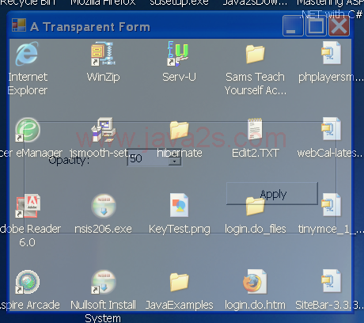This screenshot has width=364, height=323.
Task: Select the tinymce archive icon
Action: pyautogui.click(x=331, y=205)
